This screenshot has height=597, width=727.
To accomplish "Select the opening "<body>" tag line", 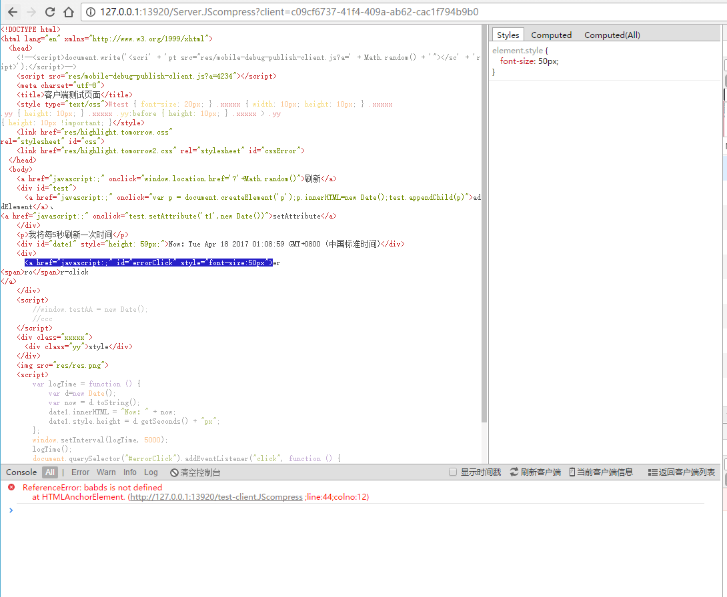I will [21, 169].
